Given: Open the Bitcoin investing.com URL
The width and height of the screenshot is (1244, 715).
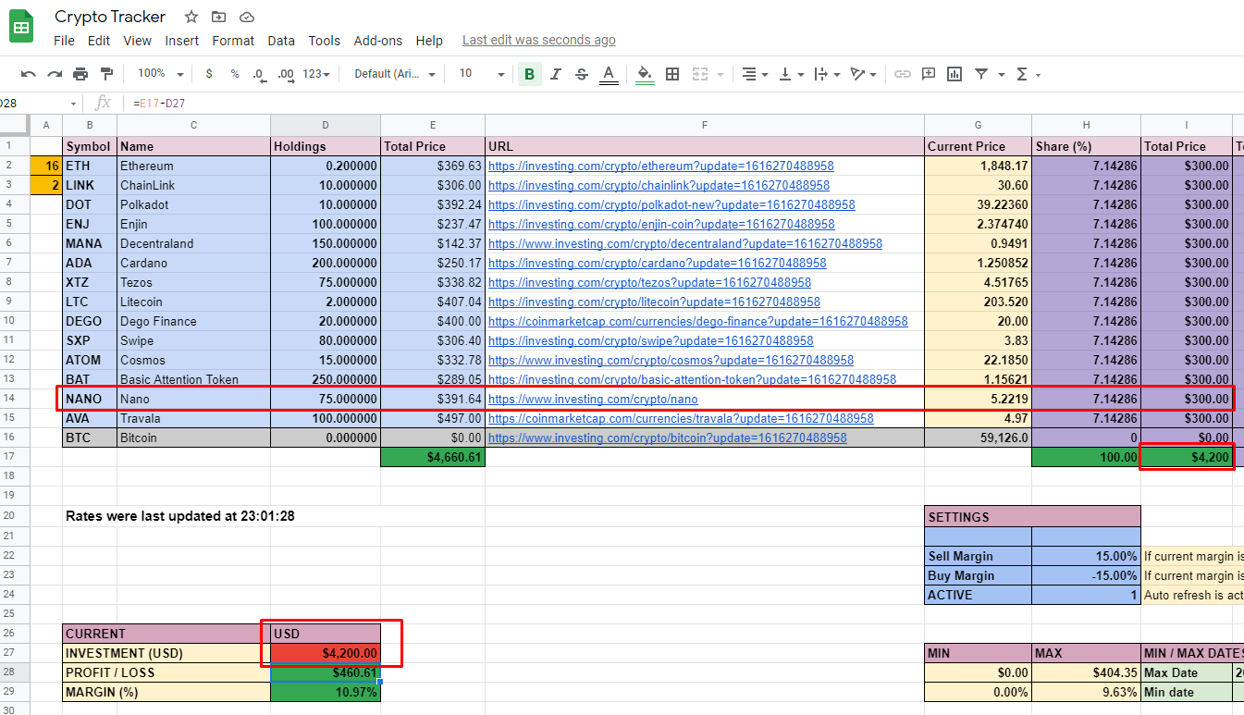Looking at the screenshot, I should [x=667, y=438].
